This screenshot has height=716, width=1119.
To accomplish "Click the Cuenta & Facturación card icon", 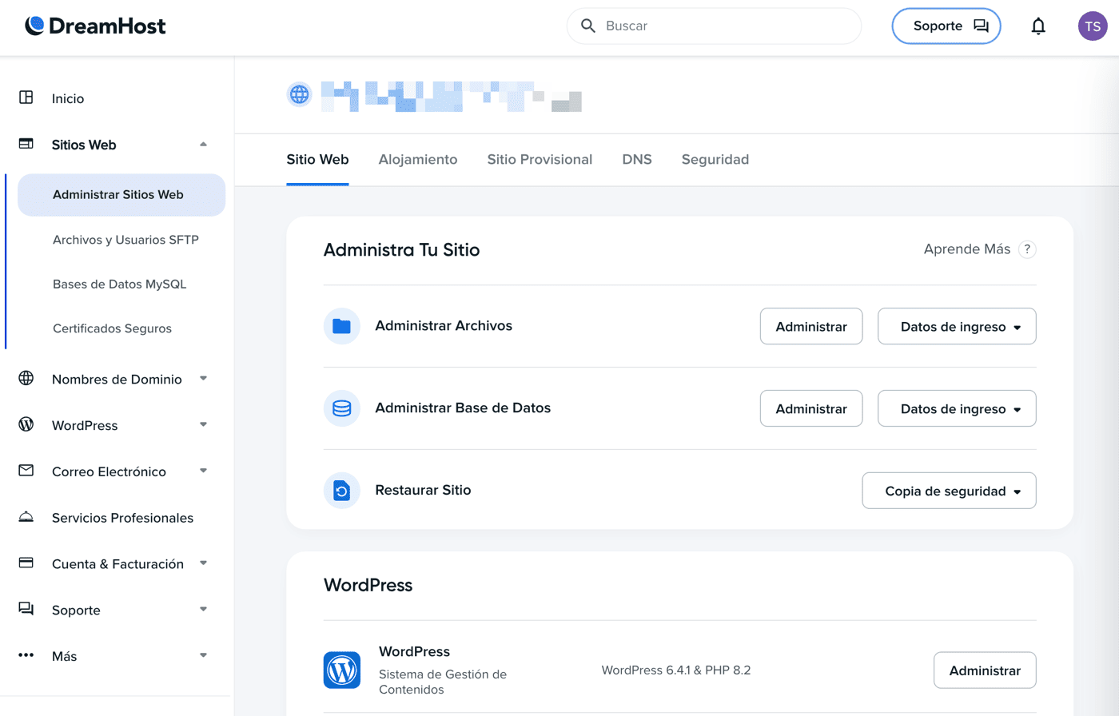I will pos(26,563).
